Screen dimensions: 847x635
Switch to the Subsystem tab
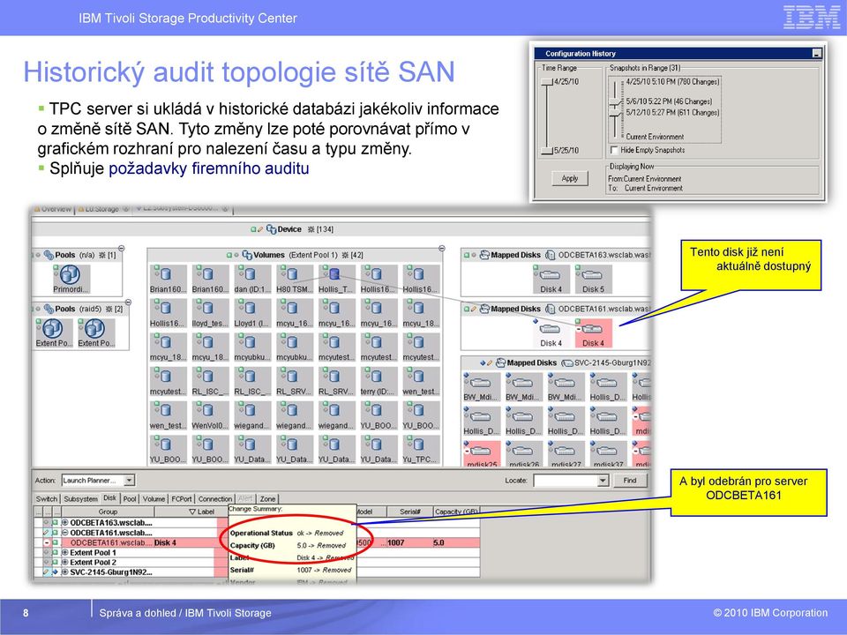[x=80, y=499]
